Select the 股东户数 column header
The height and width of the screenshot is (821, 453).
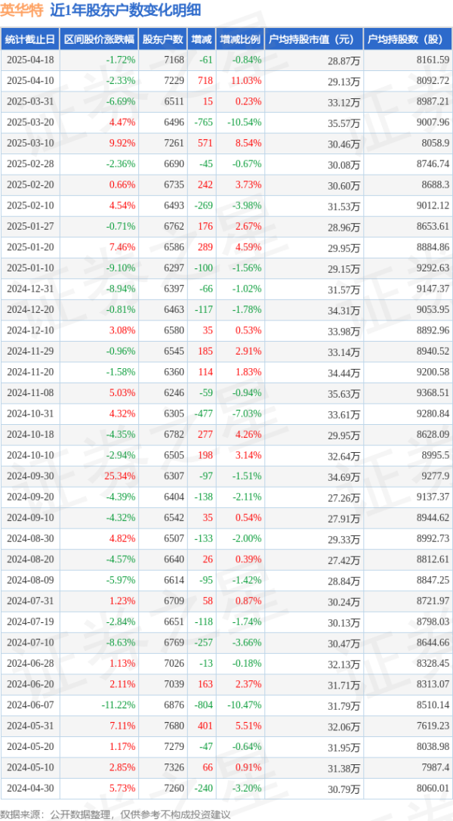click(163, 39)
